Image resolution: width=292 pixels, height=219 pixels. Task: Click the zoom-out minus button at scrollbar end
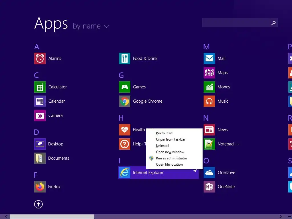coord(290,217)
